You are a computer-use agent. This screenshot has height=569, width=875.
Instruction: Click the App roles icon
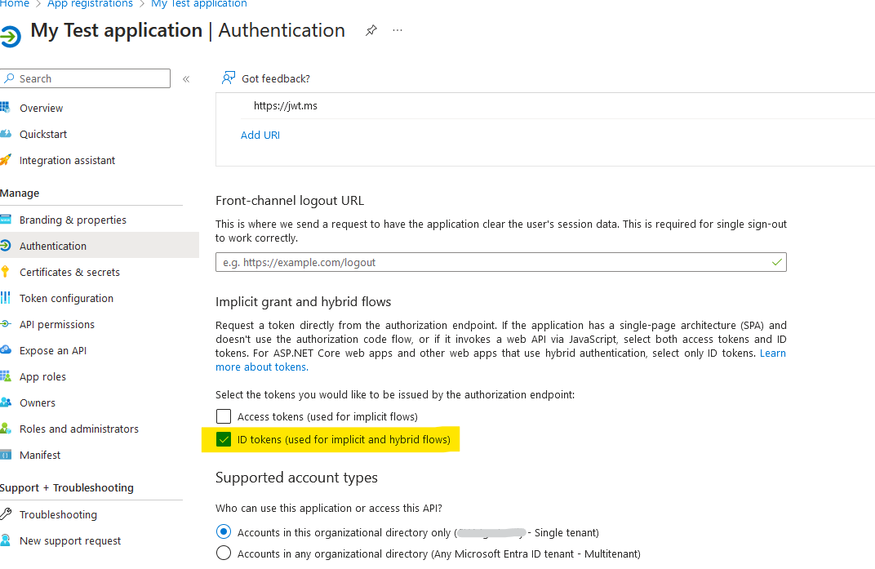[x=5, y=376]
